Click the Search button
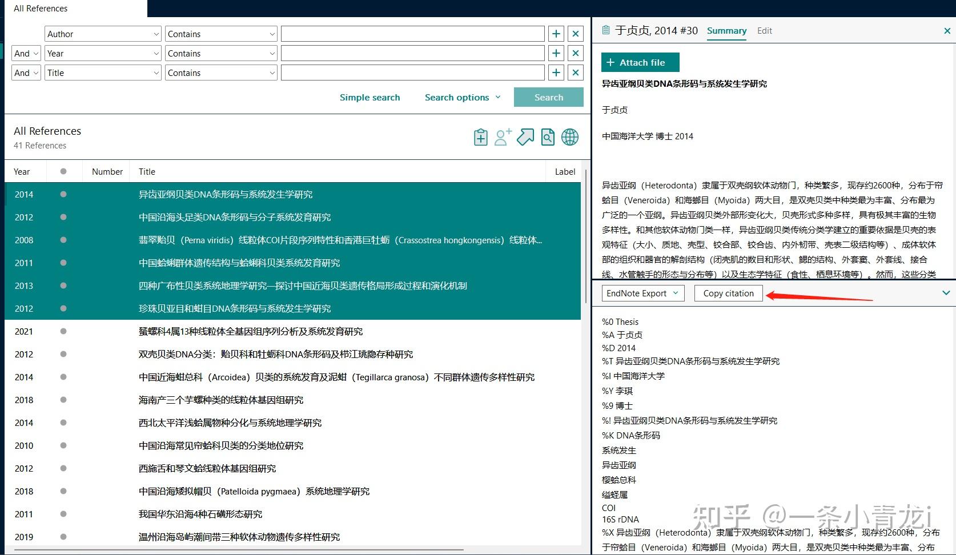Image resolution: width=956 pixels, height=555 pixels. click(549, 98)
